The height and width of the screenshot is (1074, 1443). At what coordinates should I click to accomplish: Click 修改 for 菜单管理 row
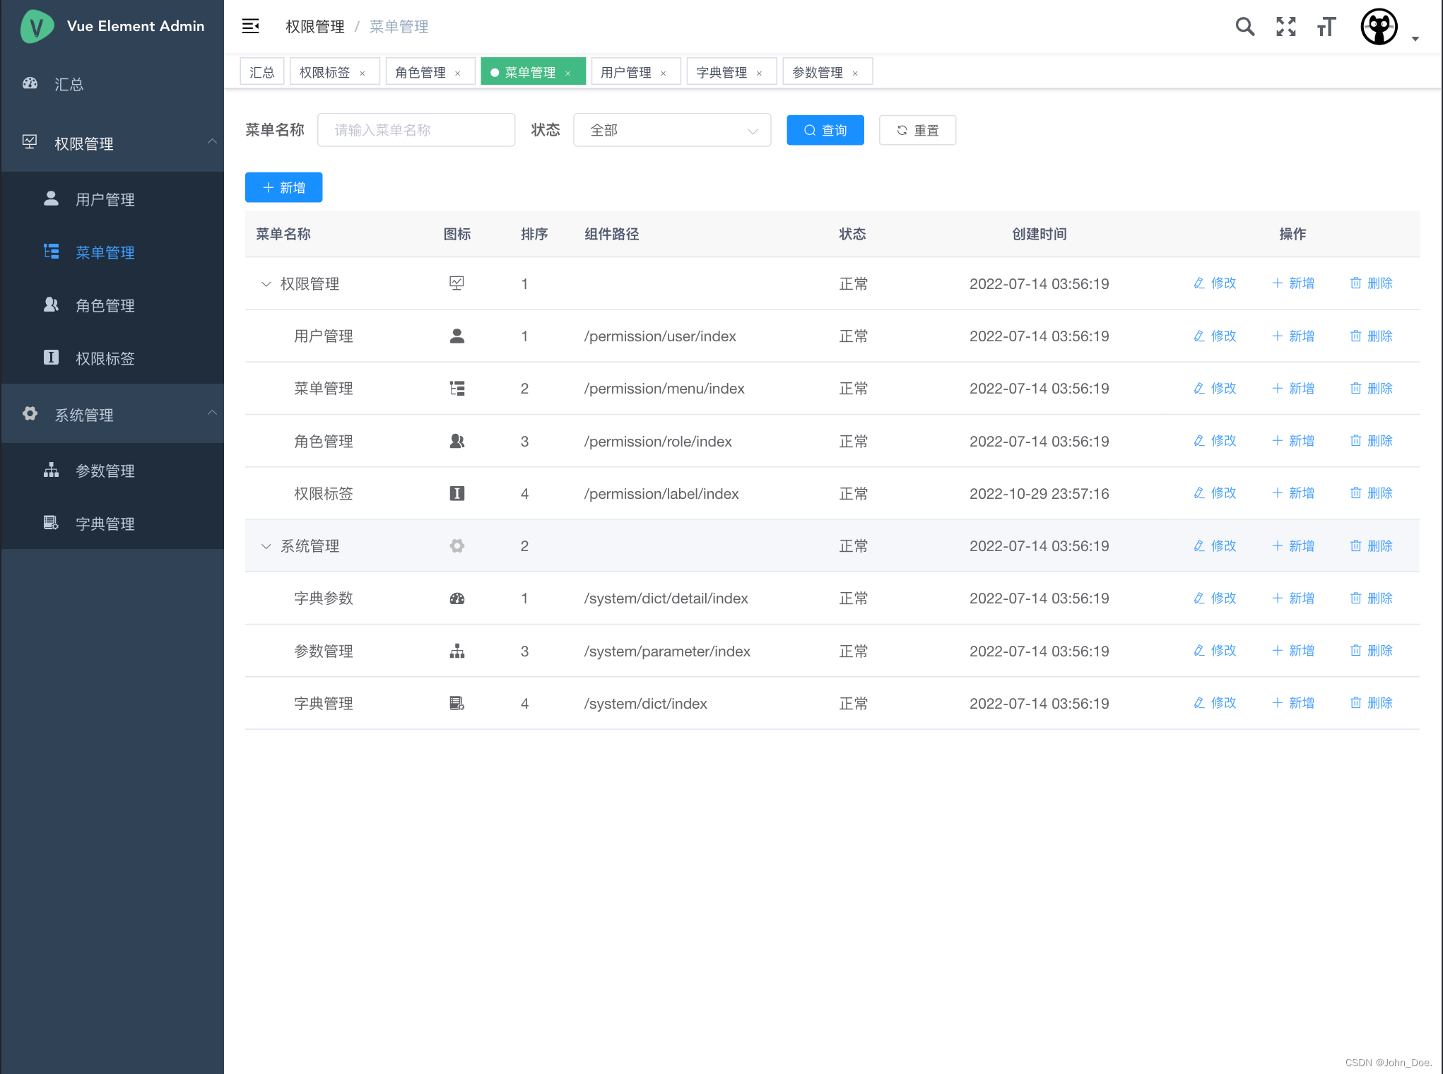coord(1215,389)
